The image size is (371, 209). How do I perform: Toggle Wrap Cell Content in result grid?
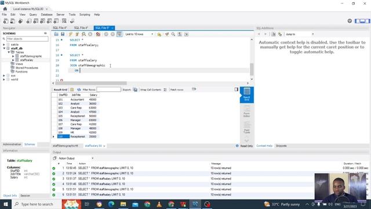coord(165,89)
